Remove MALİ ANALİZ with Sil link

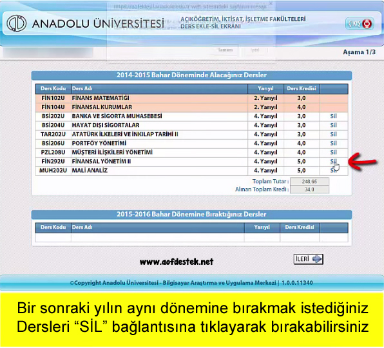coord(333,170)
